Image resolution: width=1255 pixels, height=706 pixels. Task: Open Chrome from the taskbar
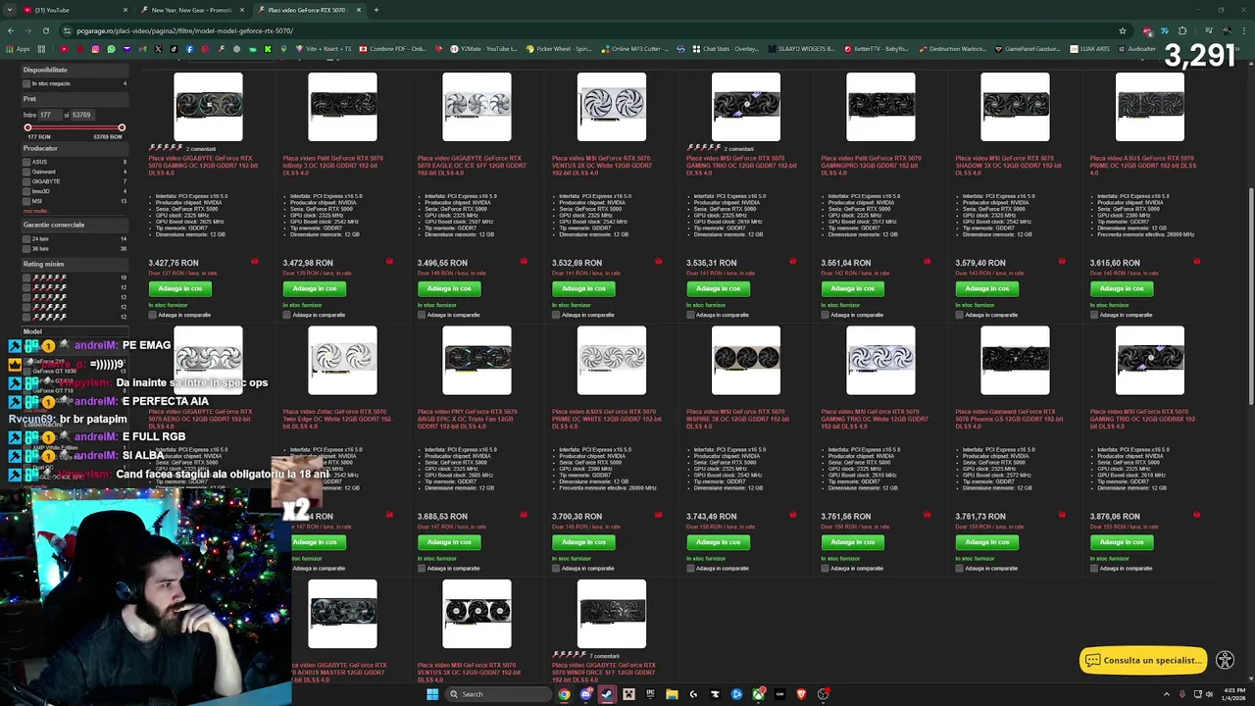click(564, 694)
